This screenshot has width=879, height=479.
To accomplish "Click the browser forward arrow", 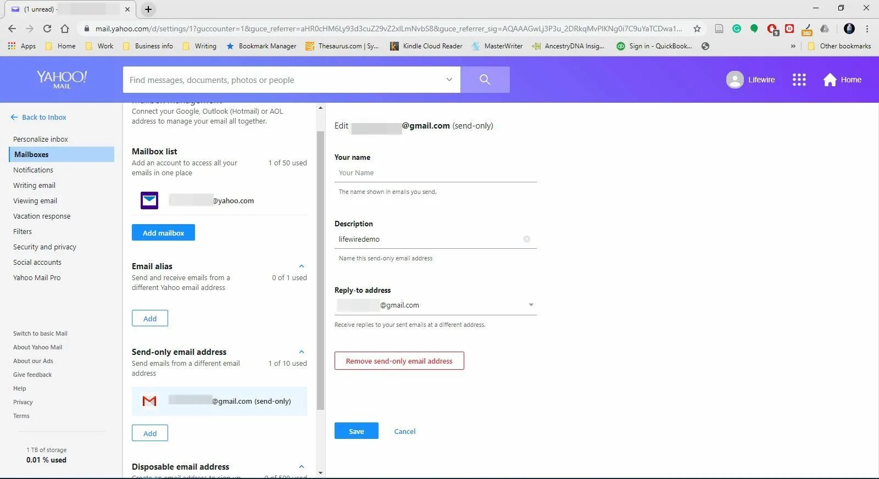I will pyautogui.click(x=30, y=29).
